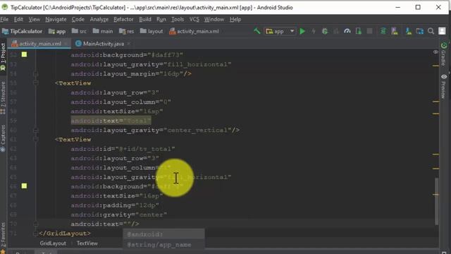The image size is (451, 254).
Task: Click activity_main.xml breadcrumb in navigation bar
Action: tap(194, 31)
